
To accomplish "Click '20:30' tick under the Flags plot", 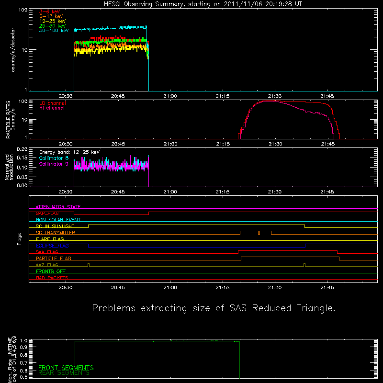I will tap(66, 288).
